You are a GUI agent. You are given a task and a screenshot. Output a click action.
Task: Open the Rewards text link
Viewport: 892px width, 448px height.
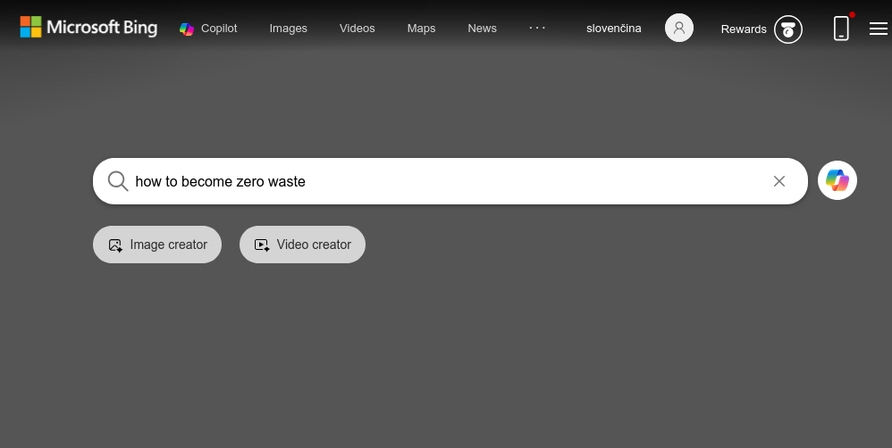coord(744,29)
